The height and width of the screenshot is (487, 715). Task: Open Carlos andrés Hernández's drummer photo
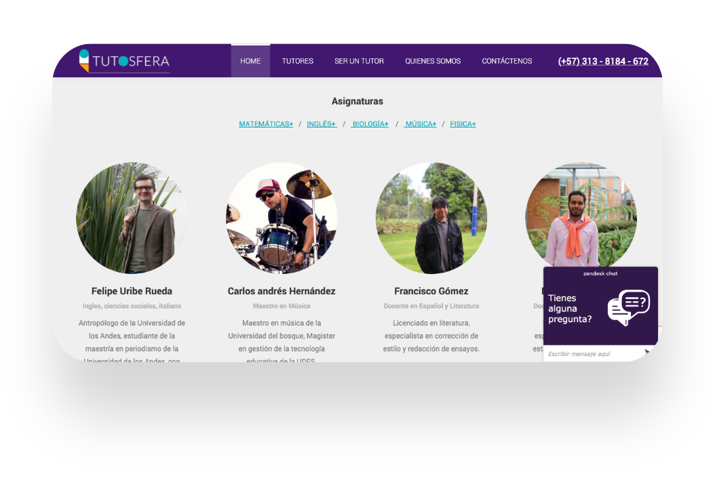pos(282,218)
